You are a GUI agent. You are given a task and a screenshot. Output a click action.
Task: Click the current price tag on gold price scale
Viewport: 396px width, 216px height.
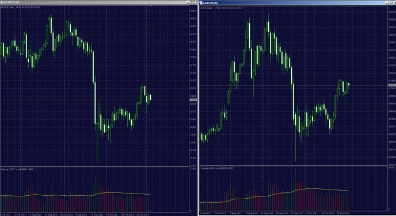(392, 85)
